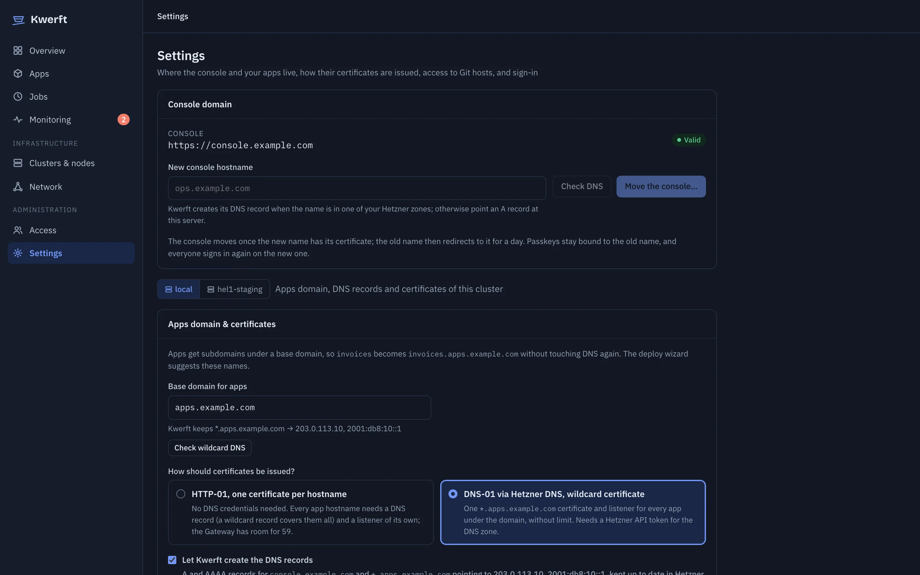This screenshot has width=920, height=575.
Task: Click the Monitoring pulse icon
Action: click(18, 119)
